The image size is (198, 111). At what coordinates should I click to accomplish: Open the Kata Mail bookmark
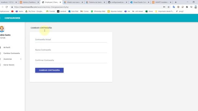coord(73,11)
